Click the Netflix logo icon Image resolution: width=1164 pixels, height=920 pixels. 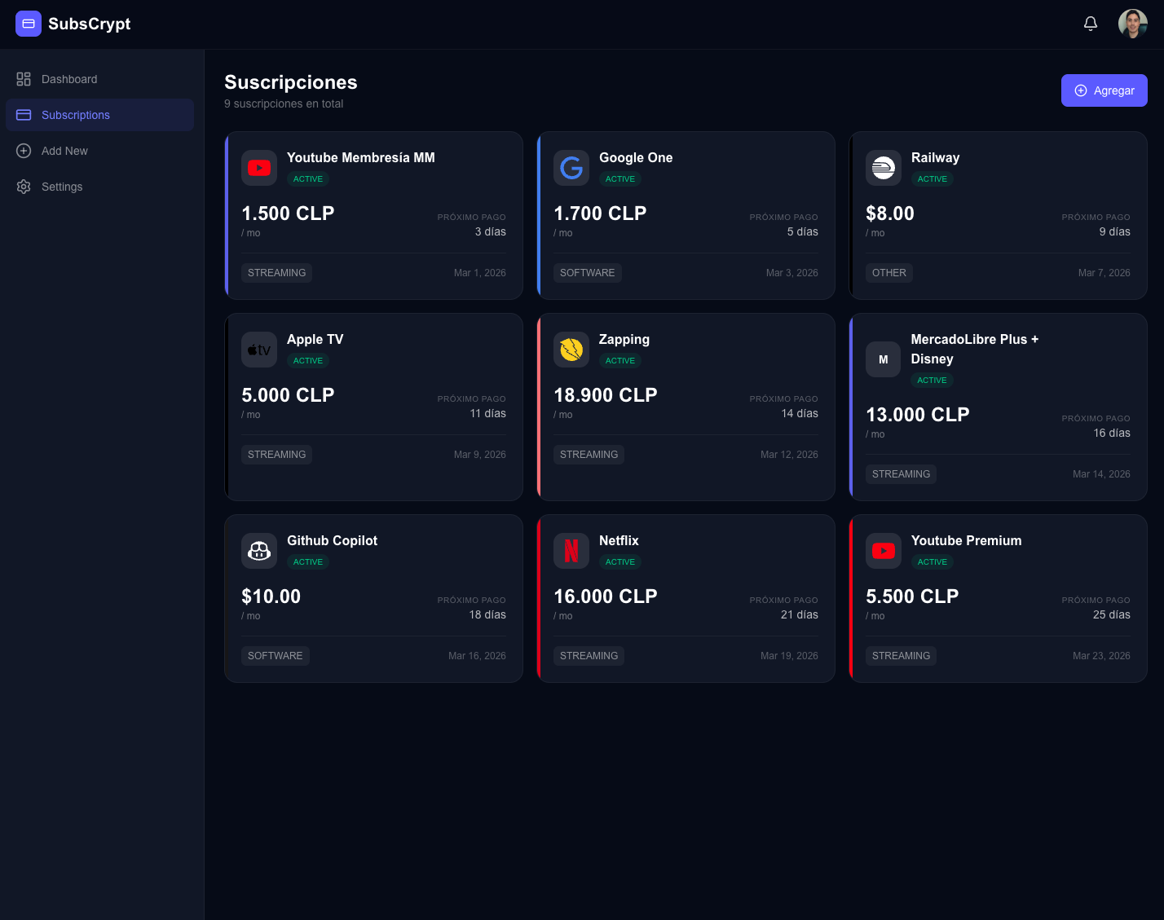coord(571,551)
